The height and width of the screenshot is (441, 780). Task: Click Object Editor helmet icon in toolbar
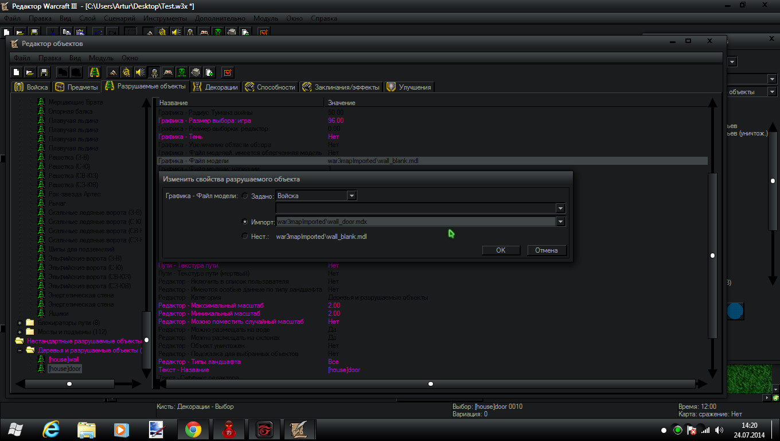[x=154, y=72]
